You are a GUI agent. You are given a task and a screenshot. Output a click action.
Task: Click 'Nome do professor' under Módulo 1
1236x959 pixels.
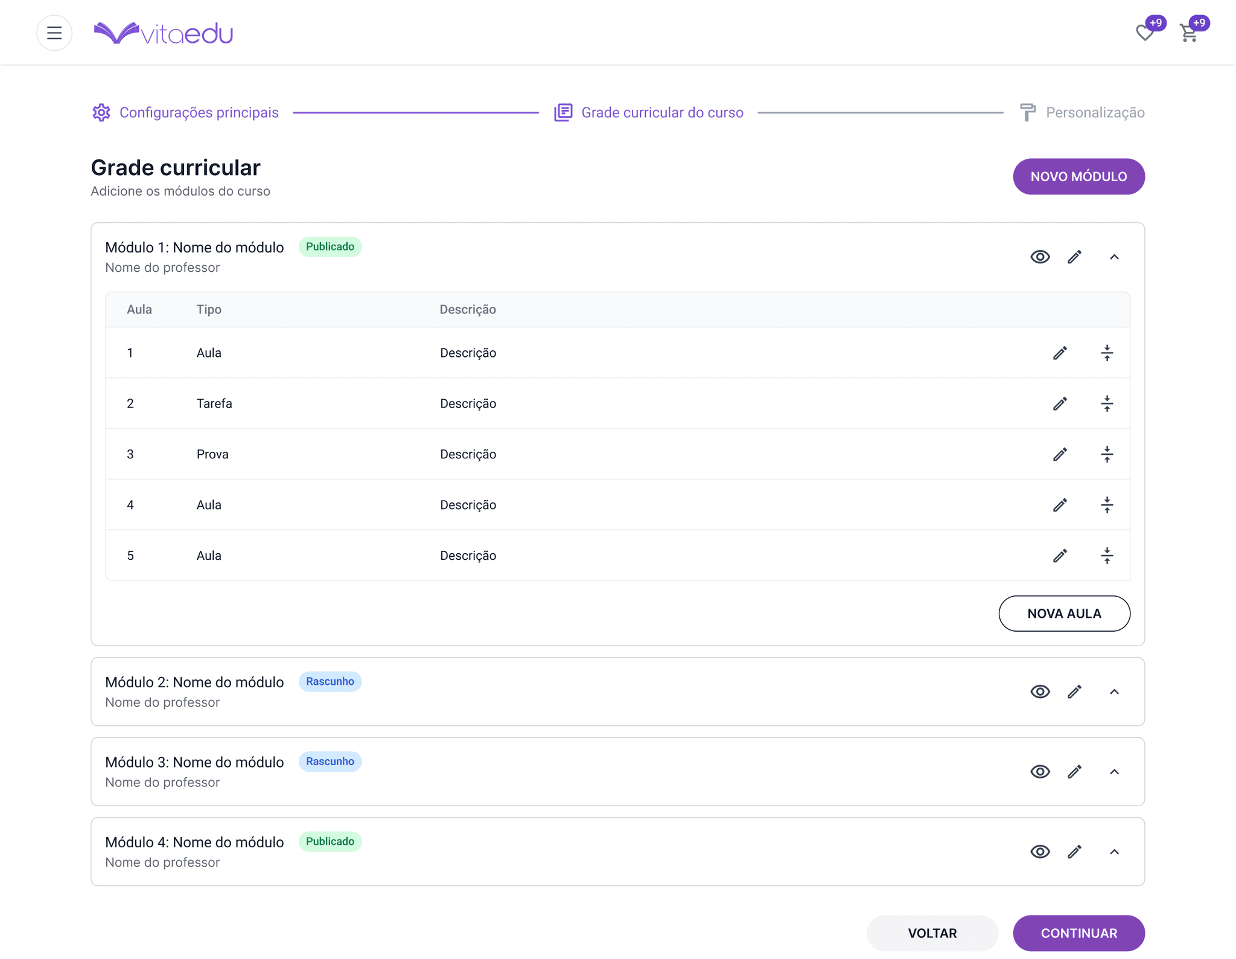coord(162,268)
